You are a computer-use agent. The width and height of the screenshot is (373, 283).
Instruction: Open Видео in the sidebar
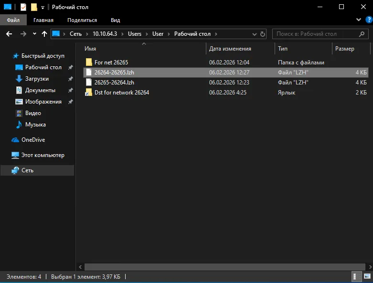(x=33, y=113)
